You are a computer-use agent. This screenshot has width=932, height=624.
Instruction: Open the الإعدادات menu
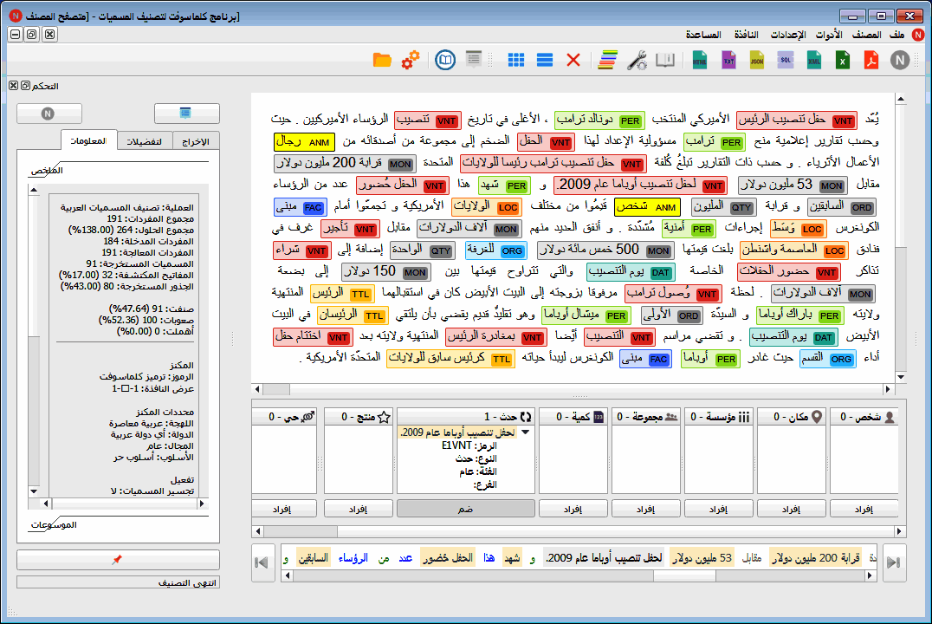click(x=788, y=35)
